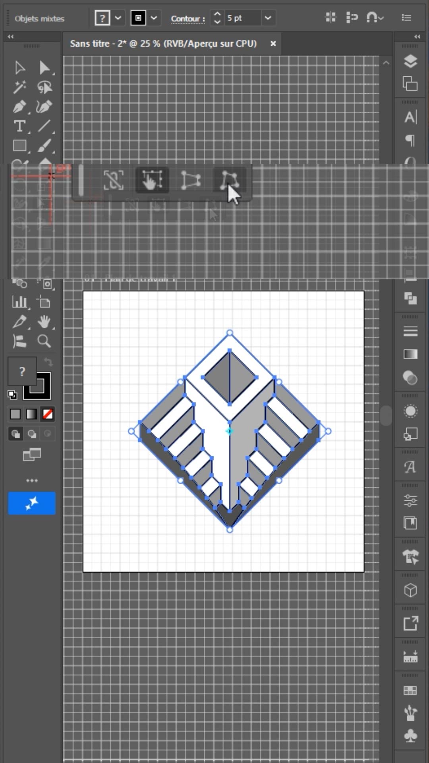The width and height of the screenshot is (429, 763).
Task: Select the Zoom magnifier tool
Action: (44, 341)
